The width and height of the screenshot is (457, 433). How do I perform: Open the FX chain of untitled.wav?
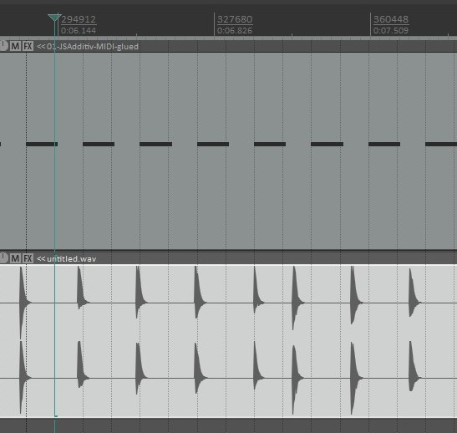click(28, 258)
